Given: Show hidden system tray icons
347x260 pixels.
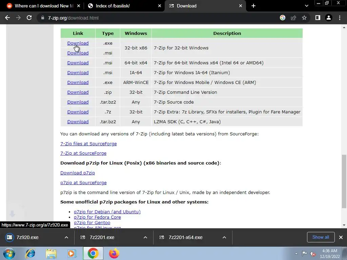Looking at the screenshot, I should coord(296,254).
